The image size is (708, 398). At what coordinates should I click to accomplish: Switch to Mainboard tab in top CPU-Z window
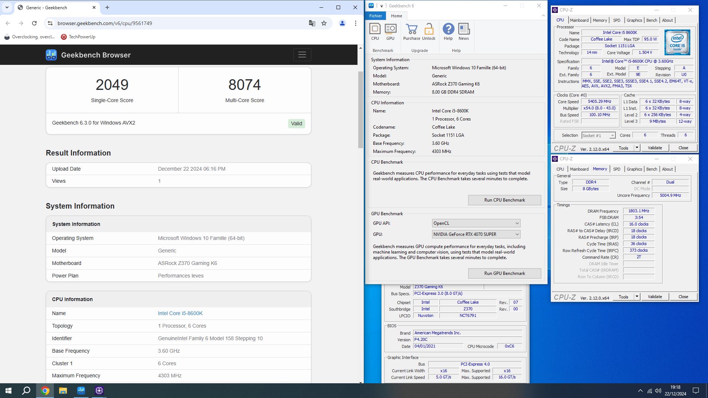click(x=579, y=20)
